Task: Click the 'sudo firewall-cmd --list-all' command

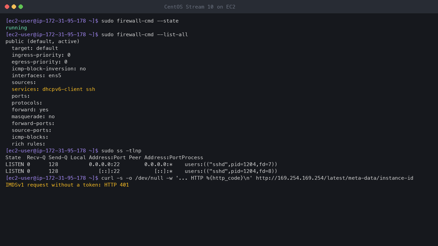Action: pyautogui.click(x=144, y=35)
